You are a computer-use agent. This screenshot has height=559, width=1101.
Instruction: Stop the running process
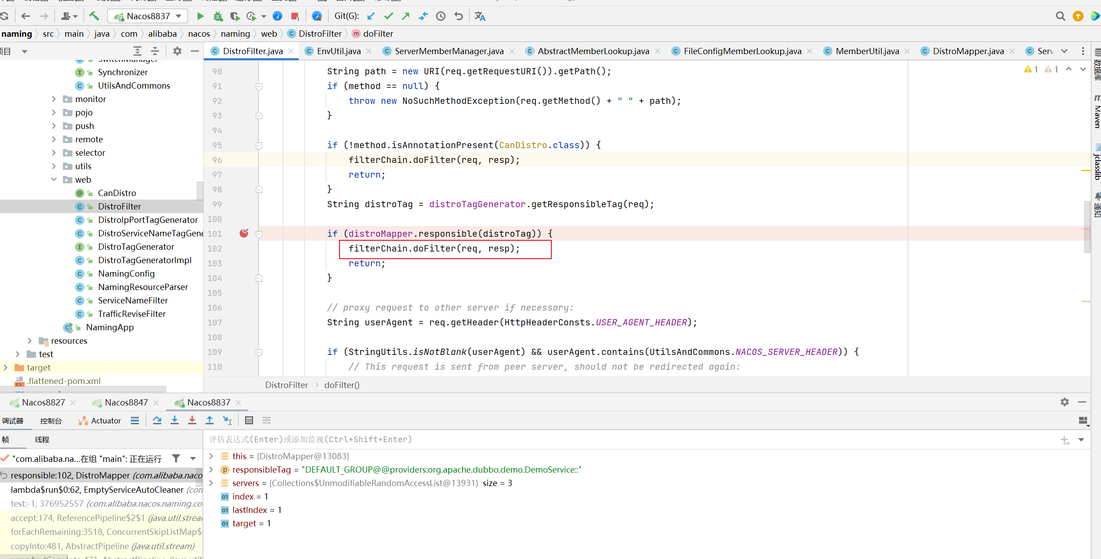[x=295, y=16]
